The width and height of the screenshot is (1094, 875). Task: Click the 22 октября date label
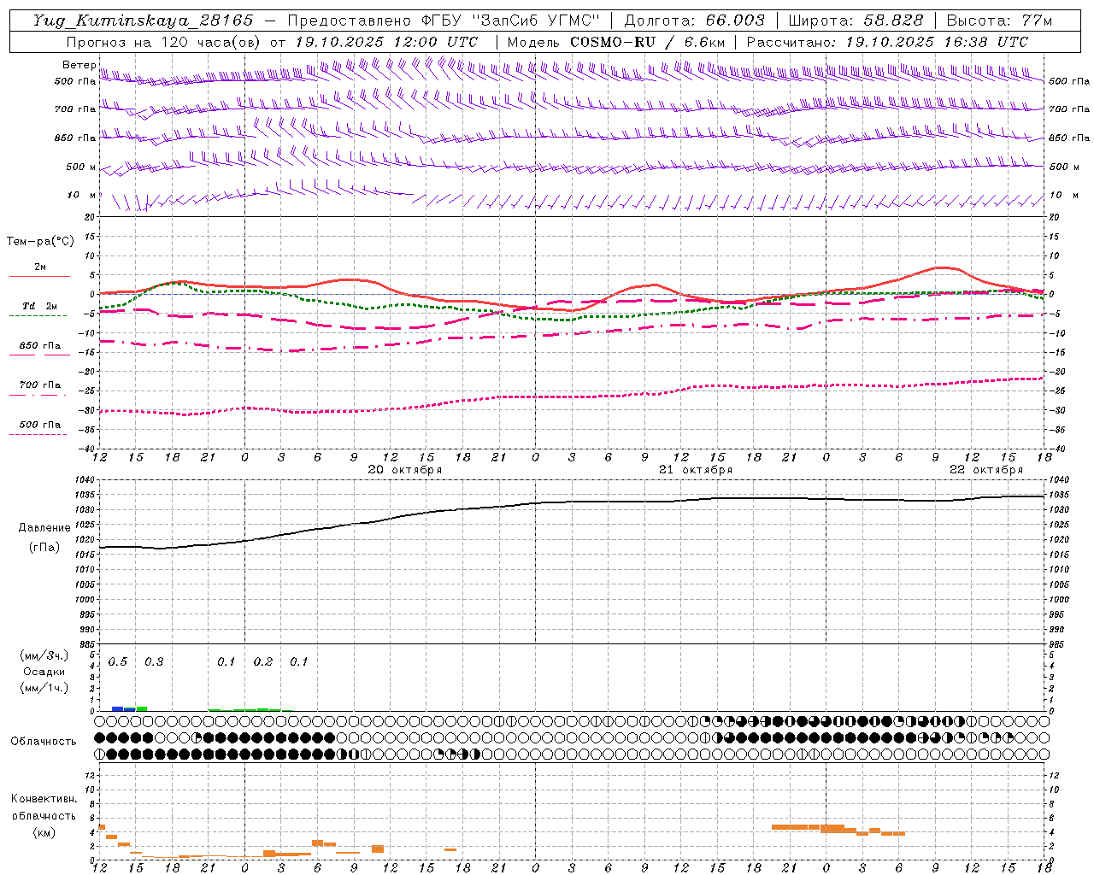(986, 470)
